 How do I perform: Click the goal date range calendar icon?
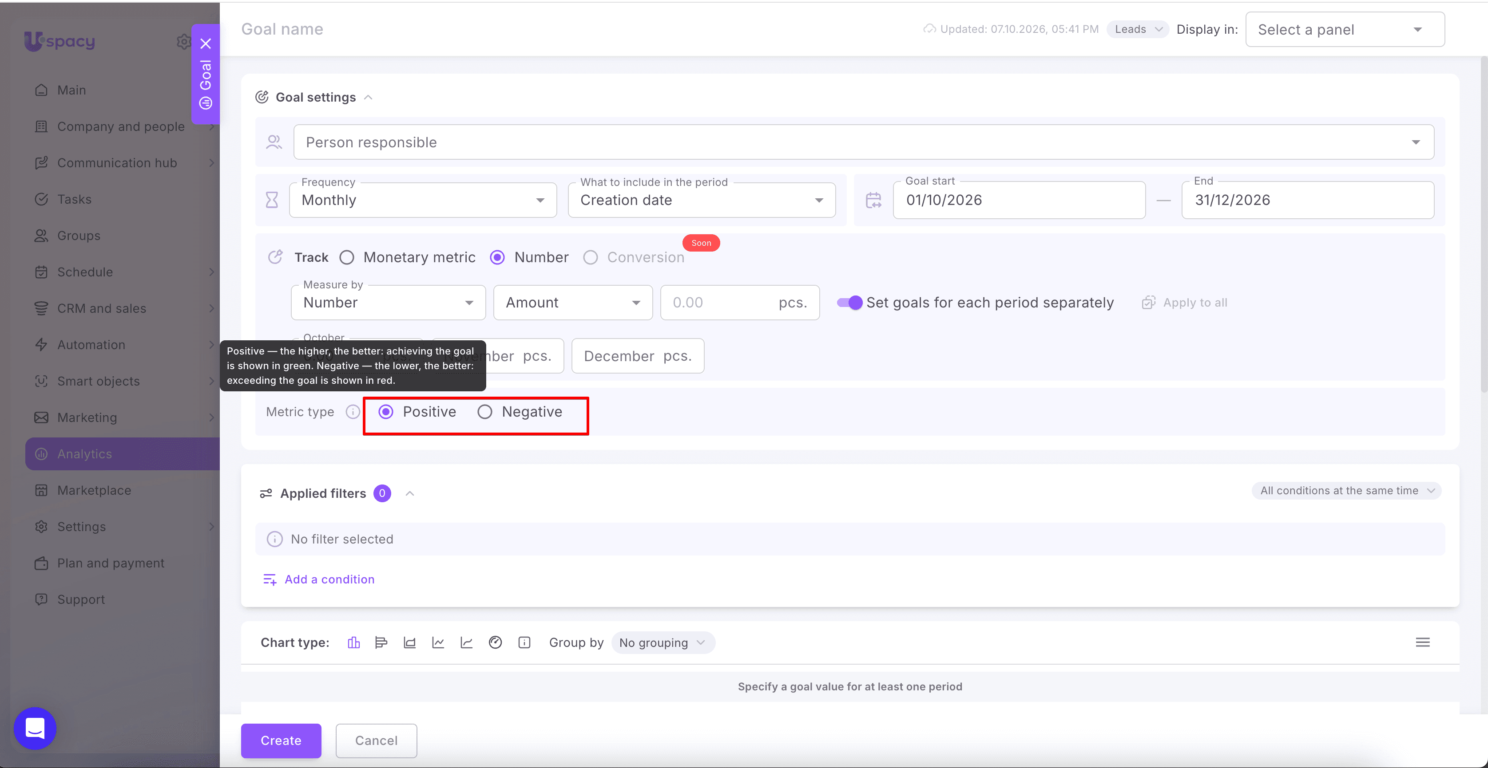[873, 200]
